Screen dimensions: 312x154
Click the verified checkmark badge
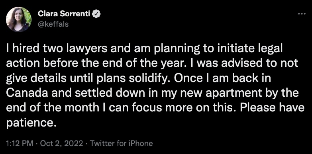(x=97, y=14)
